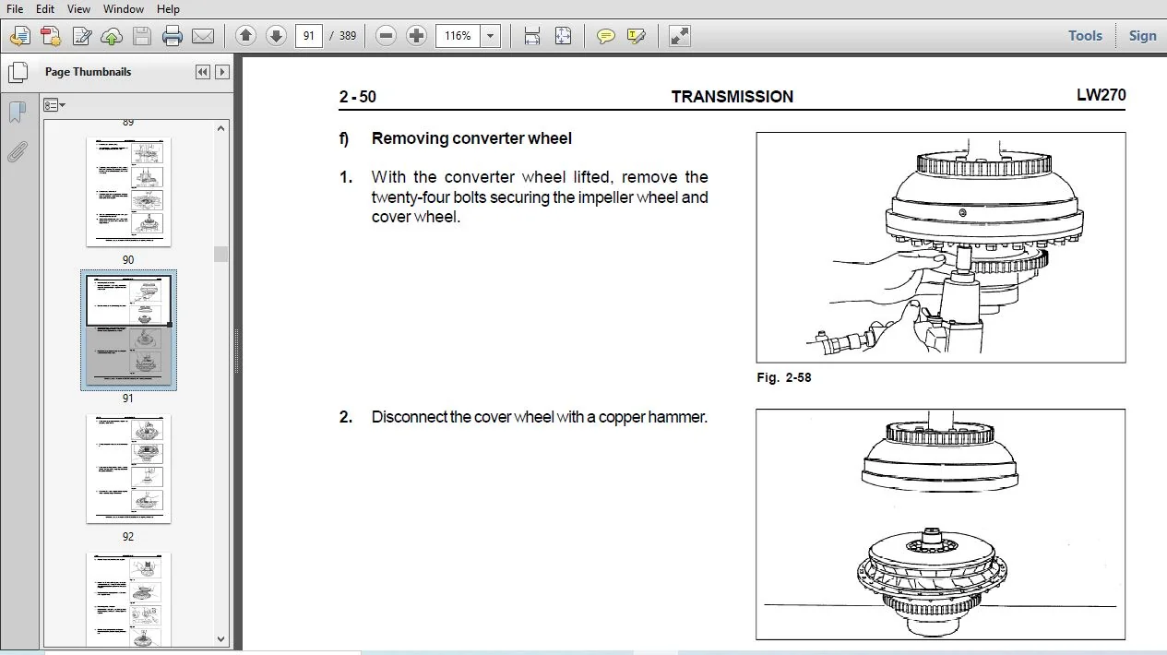
Task: Click thumbnails scrollbar up arrow
Action: point(220,128)
